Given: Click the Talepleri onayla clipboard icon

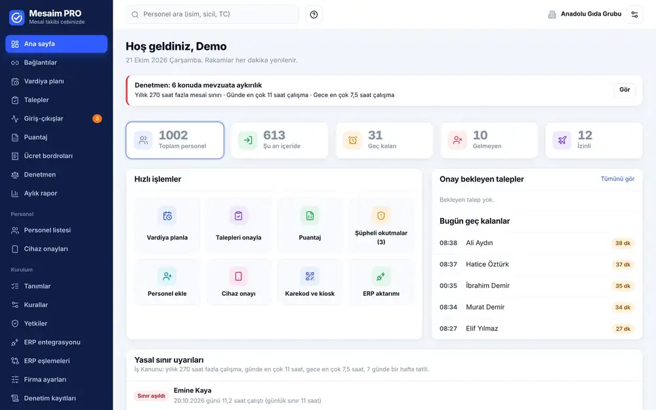Looking at the screenshot, I should click(x=239, y=216).
